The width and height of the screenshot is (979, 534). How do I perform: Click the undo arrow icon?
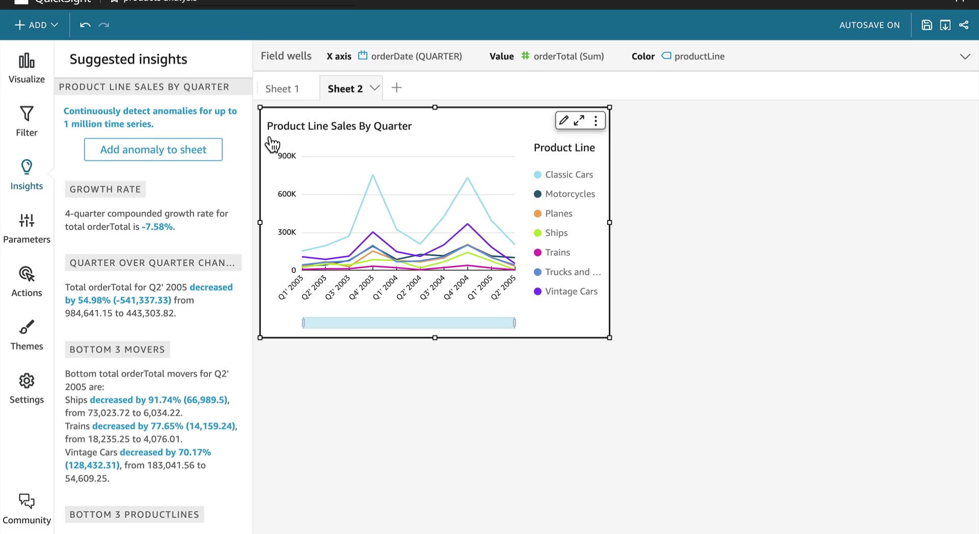tap(85, 25)
